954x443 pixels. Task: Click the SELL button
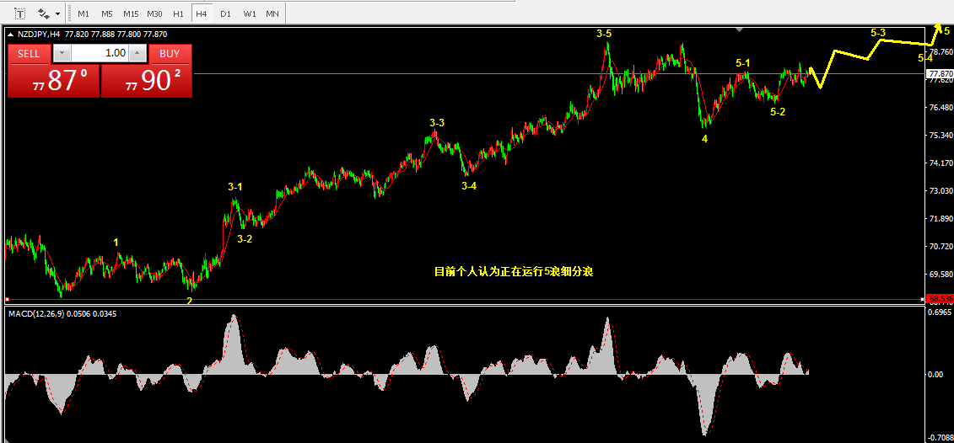[29, 53]
